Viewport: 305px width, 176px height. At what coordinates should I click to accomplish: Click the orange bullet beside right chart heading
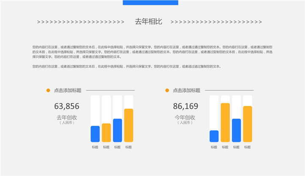(167, 90)
